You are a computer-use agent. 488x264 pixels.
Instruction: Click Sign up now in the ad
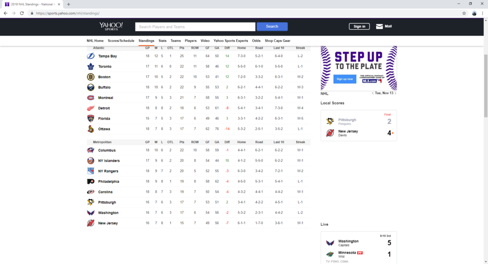coord(345,79)
